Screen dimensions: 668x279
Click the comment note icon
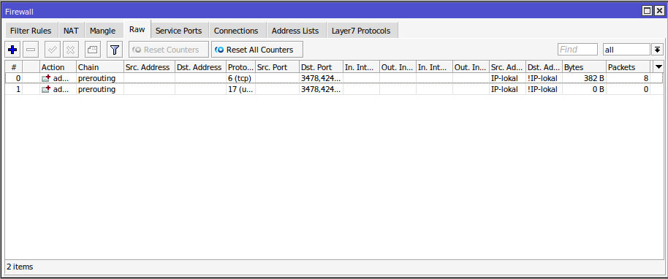pos(93,50)
